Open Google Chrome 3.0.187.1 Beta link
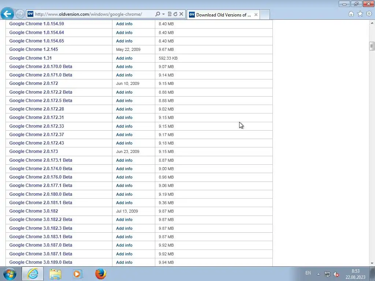The image size is (375, 281). (x=41, y=254)
